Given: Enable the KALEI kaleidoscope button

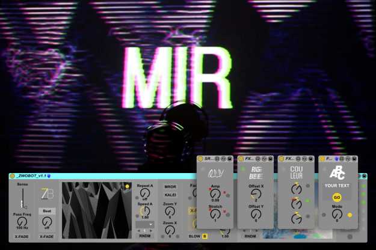Looking at the screenshot, I should coord(170,195).
